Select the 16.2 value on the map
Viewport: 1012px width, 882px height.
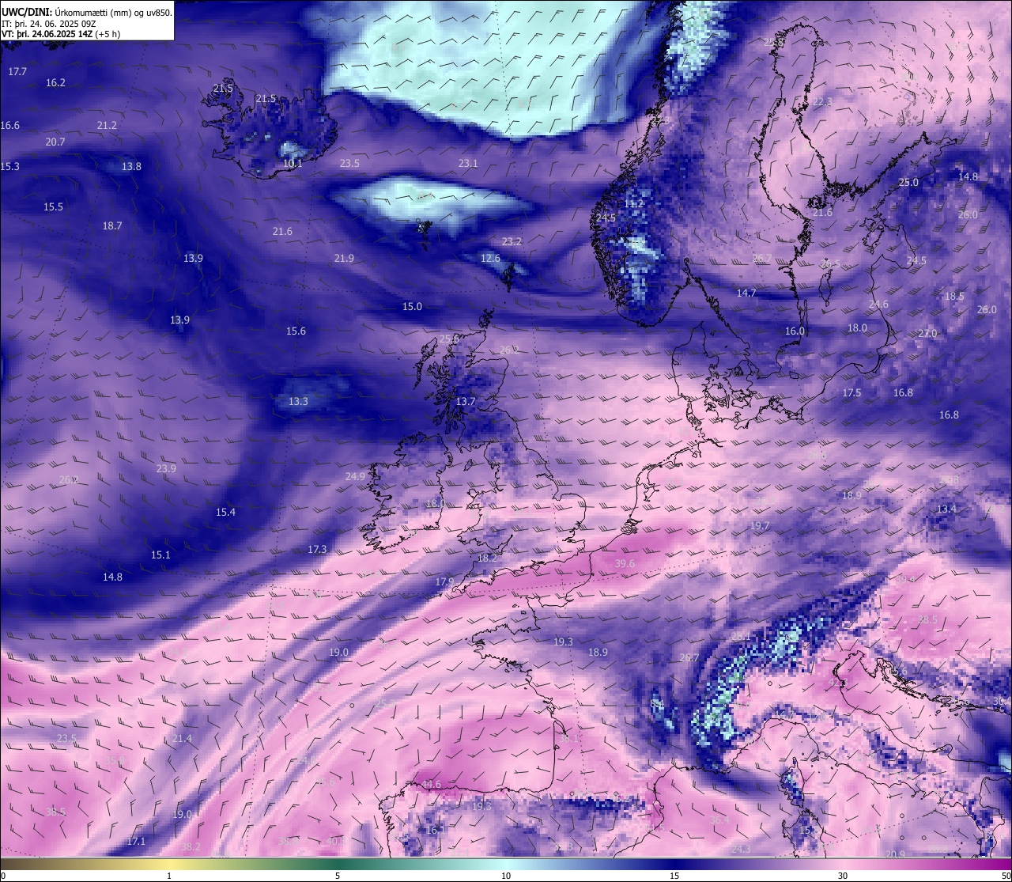pyautogui.click(x=55, y=83)
